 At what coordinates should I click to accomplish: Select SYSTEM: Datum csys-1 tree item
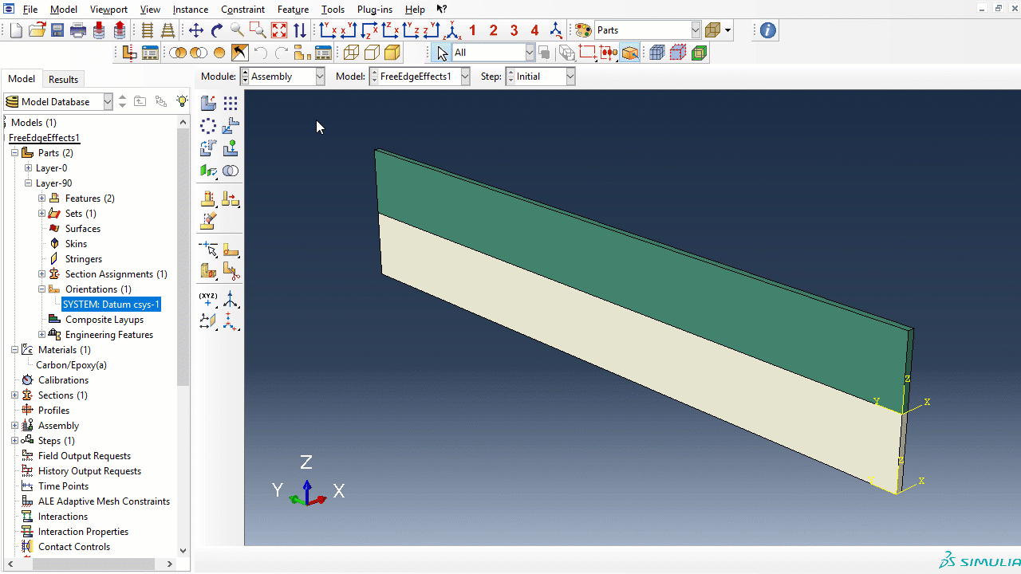[x=111, y=305]
